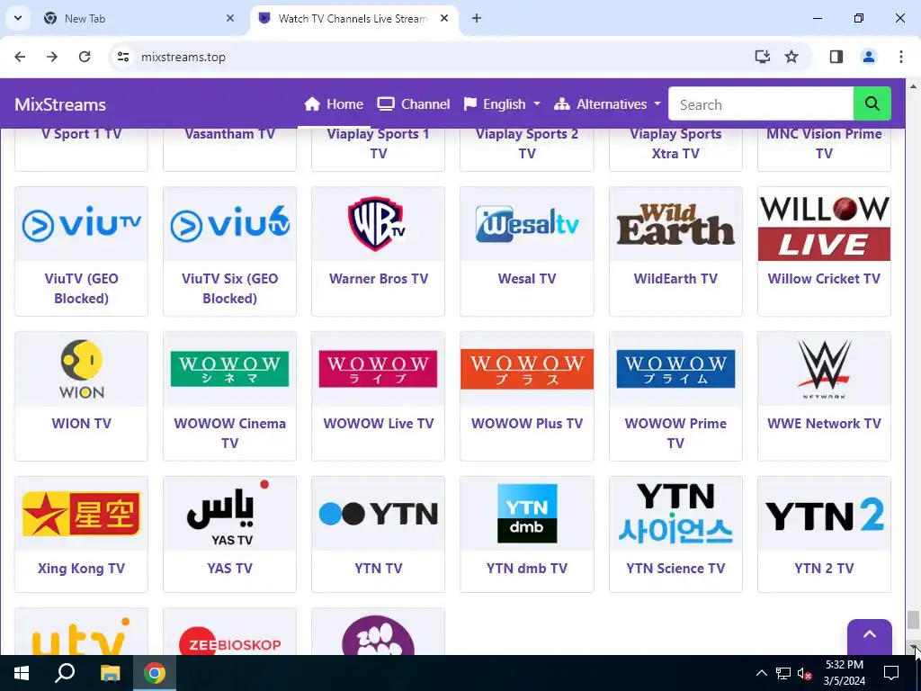Image resolution: width=921 pixels, height=691 pixels.
Task: Go to the Home nav item
Action: (334, 104)
